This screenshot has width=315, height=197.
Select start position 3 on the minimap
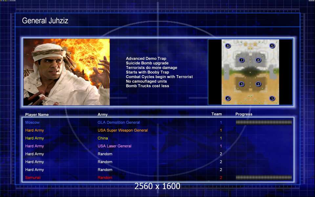pos(242,84)
